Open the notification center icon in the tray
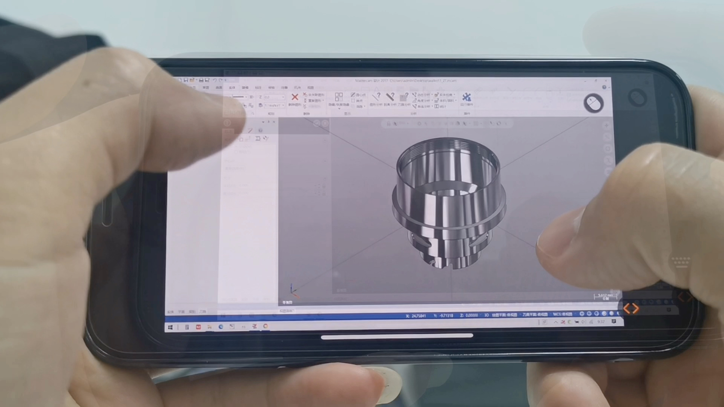 pos(614,321)
